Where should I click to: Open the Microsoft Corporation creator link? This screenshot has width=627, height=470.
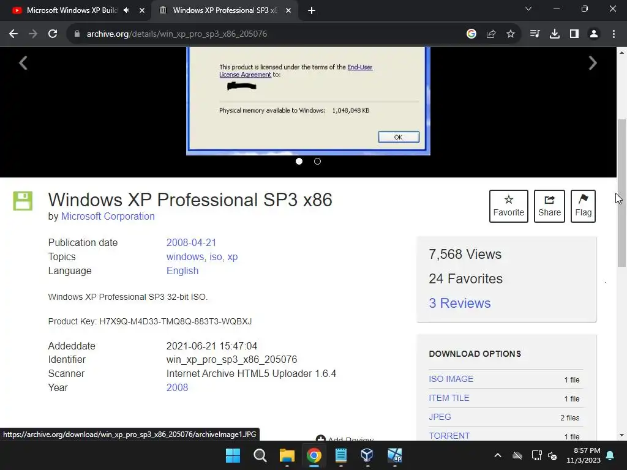[108, 216]
